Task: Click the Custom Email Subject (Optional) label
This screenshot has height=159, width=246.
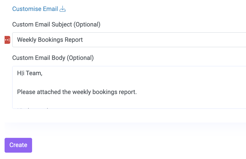Action: 56,25
